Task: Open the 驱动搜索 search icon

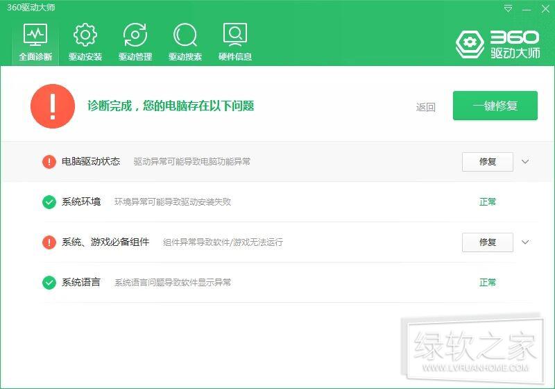Action: pos(185,35)
